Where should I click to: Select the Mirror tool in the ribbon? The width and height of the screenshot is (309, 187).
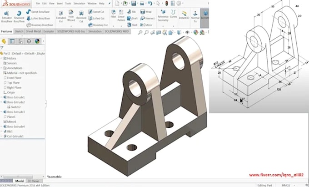pyautogui.click(x=146, y=25)
